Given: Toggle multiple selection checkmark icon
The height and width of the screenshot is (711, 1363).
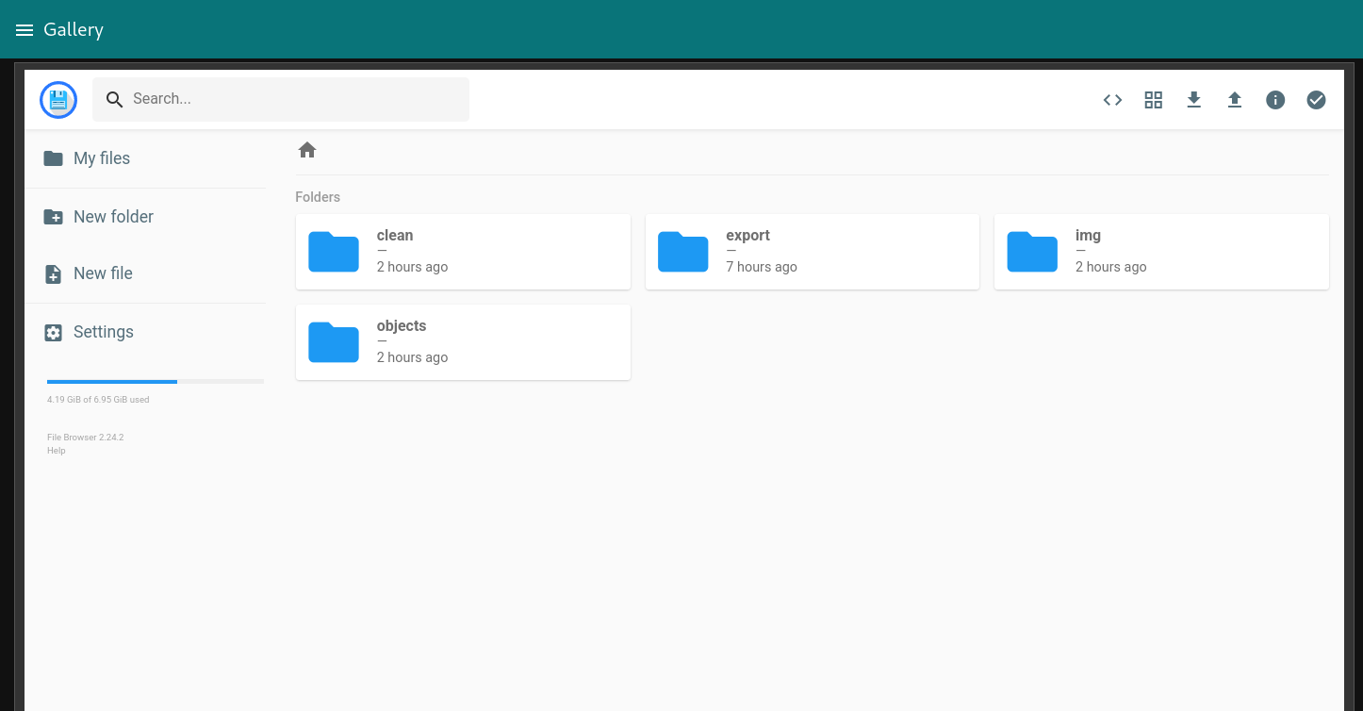Looking at the screenshot, I should 1316,100.
